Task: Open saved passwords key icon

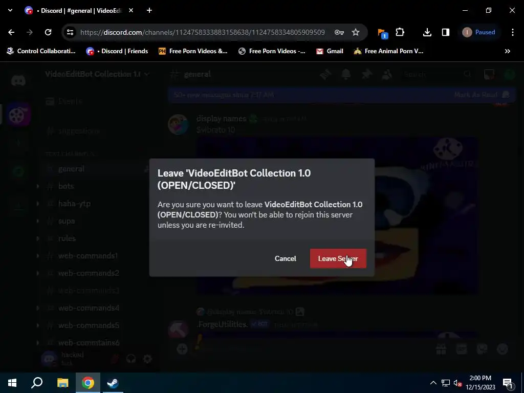Action: 339,32
